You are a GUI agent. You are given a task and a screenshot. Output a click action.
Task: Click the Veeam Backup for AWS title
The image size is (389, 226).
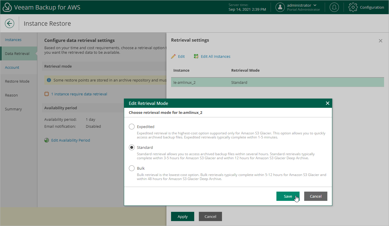(47, 7)
